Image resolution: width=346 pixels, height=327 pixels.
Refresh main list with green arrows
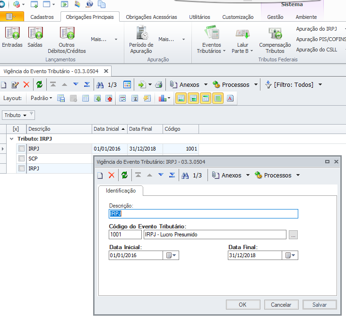40,84
